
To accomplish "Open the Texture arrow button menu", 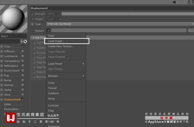I will [x=48, y=30].
